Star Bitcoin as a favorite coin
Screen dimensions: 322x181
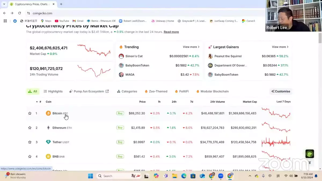coord(30,113)
